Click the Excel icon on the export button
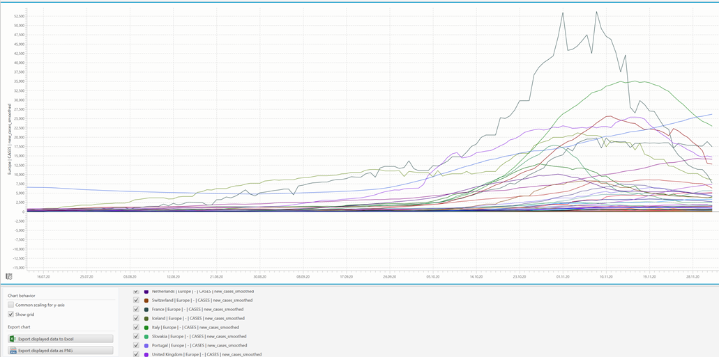 click(13, 338)
